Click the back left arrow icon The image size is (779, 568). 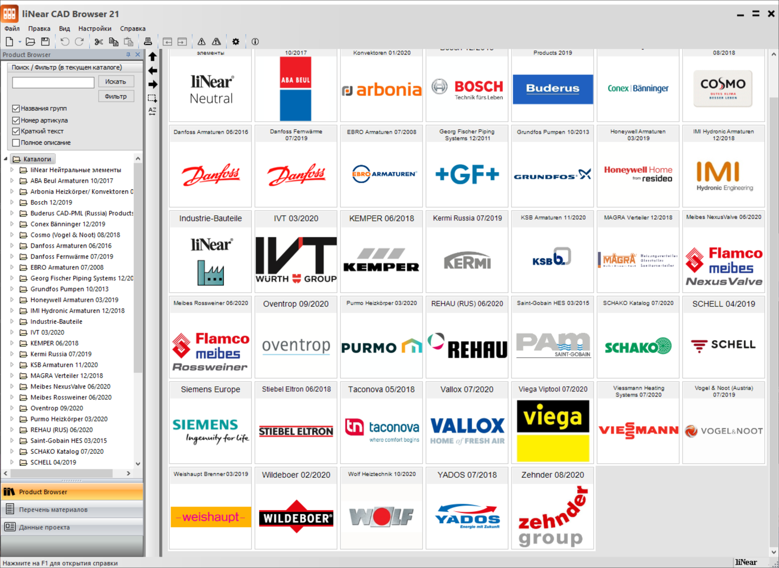[153, 71]
